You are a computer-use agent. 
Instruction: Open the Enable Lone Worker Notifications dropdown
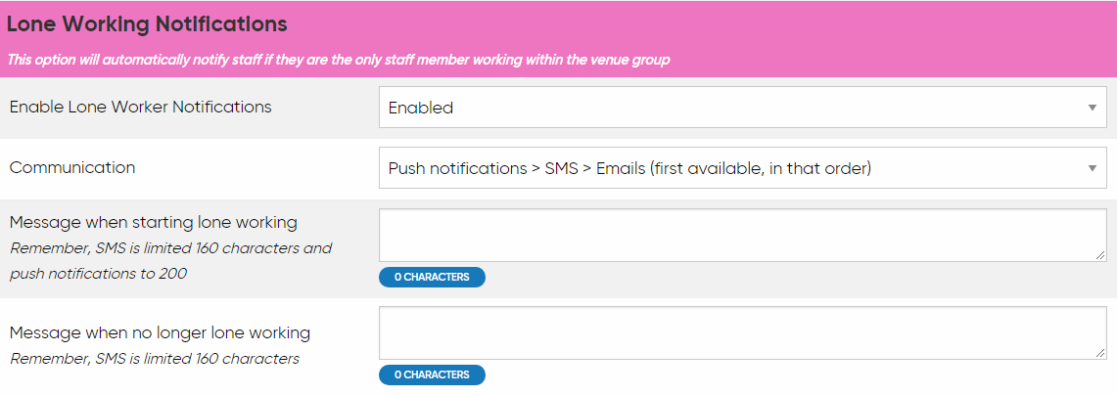click(742, 108)
